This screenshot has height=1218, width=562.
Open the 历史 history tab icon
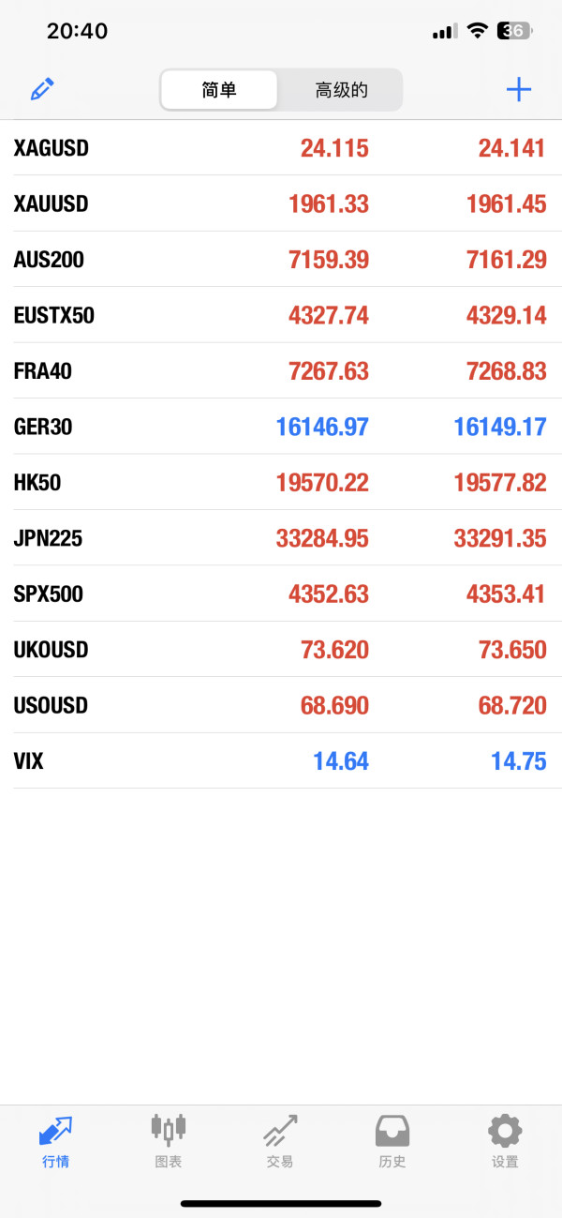pyautogui.click(x=392, y=1130)
